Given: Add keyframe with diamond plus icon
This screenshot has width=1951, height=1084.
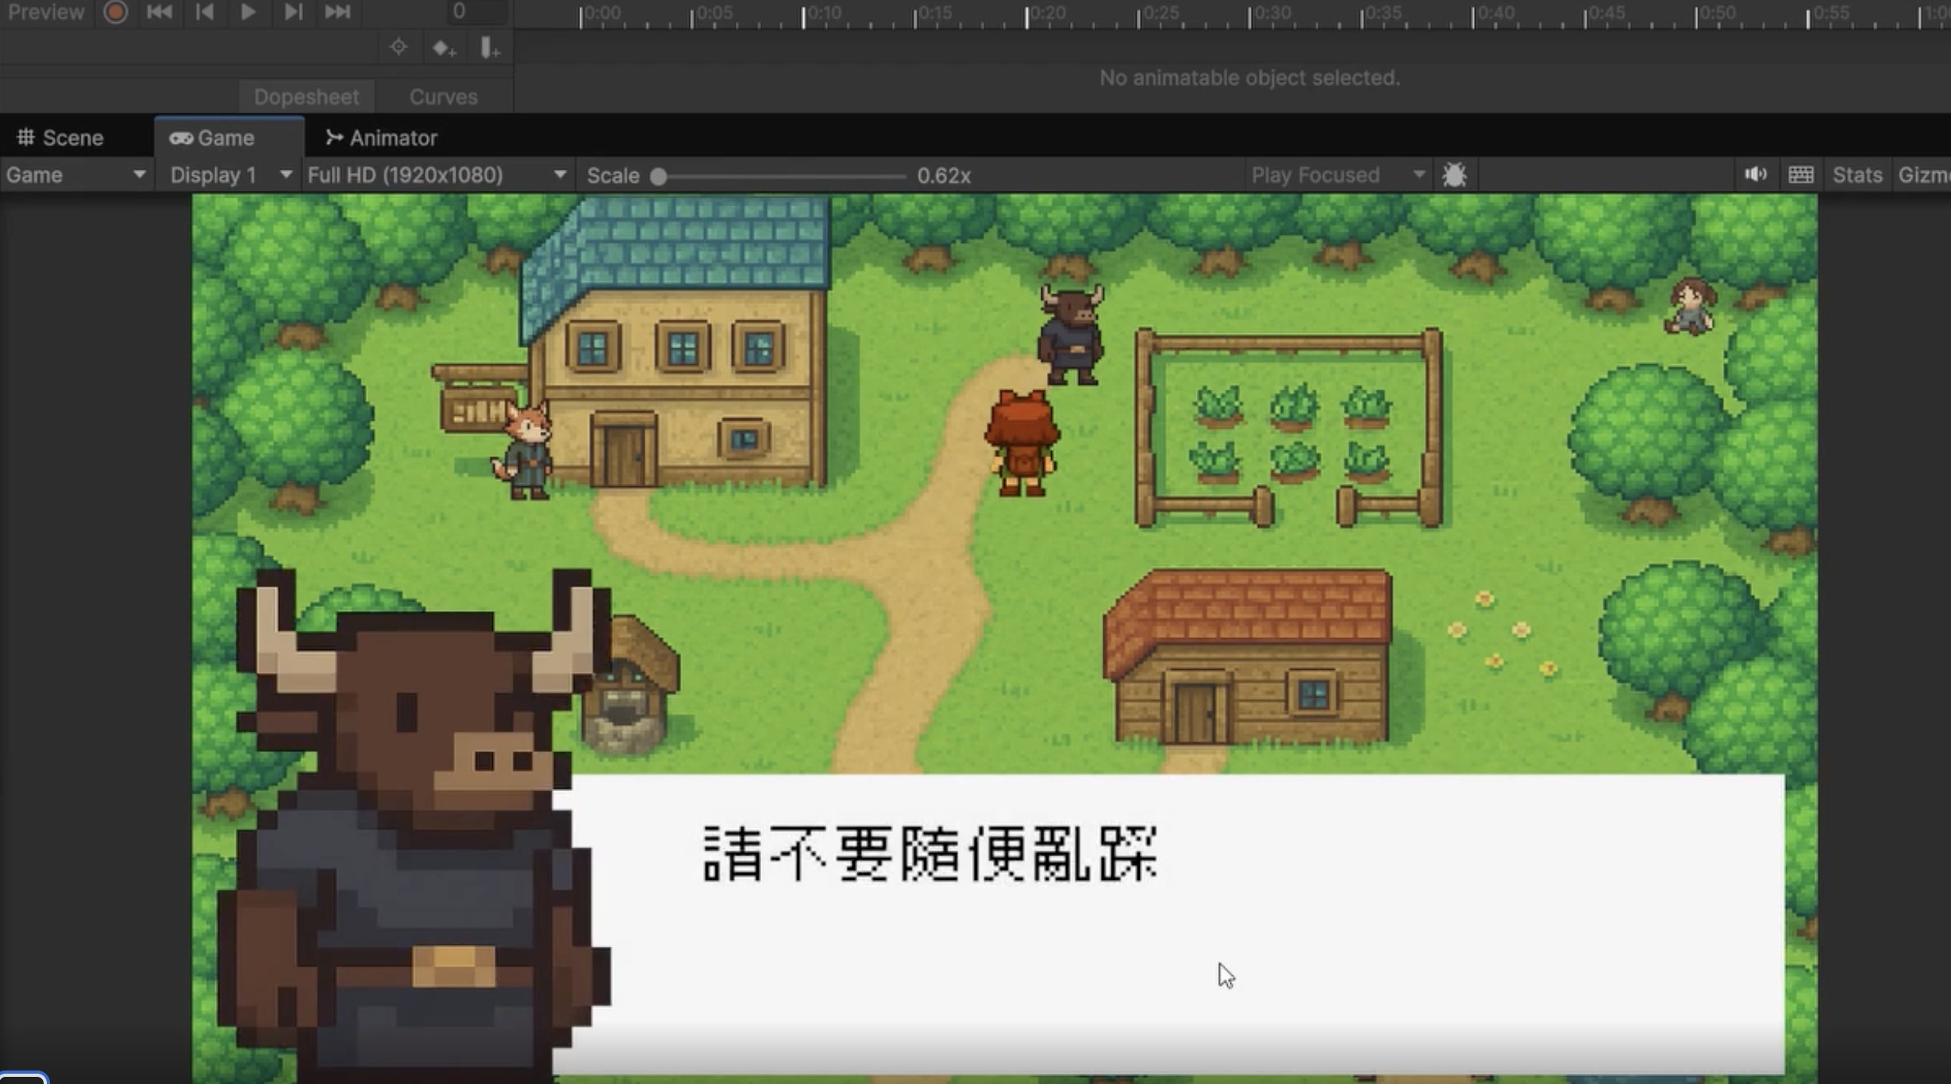Looking at the screenshot, I should [444, 48].
